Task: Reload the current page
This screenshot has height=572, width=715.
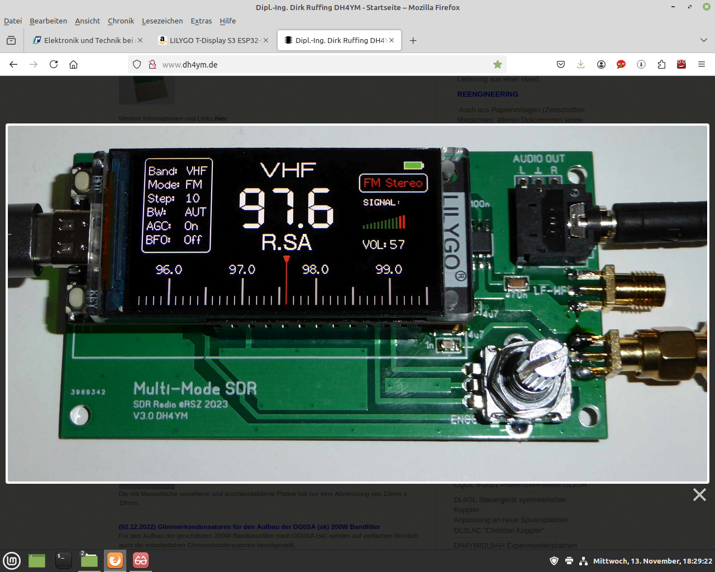Action: pyautogui.click(x=54, y=64)
